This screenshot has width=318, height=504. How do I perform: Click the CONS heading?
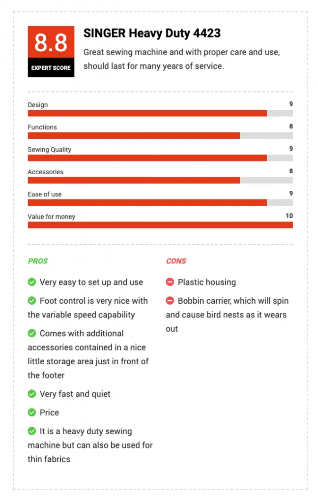pos(176,261)
